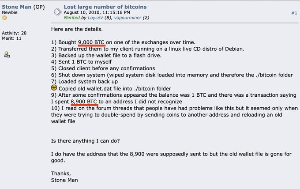This screenshot has height=189, width=300.
Task: Click the gold coin rank icon under Newbie
Action: pos(4,18)
